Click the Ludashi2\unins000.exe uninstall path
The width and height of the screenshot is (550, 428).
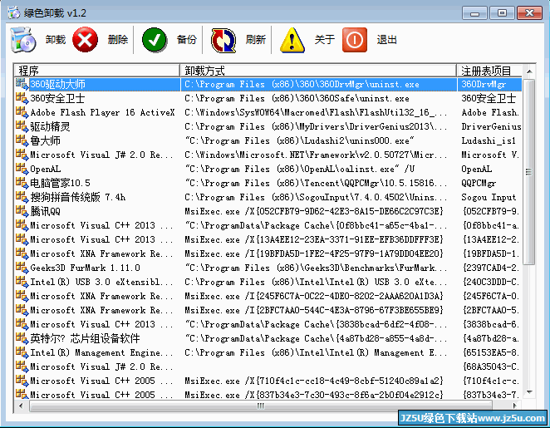300,140
